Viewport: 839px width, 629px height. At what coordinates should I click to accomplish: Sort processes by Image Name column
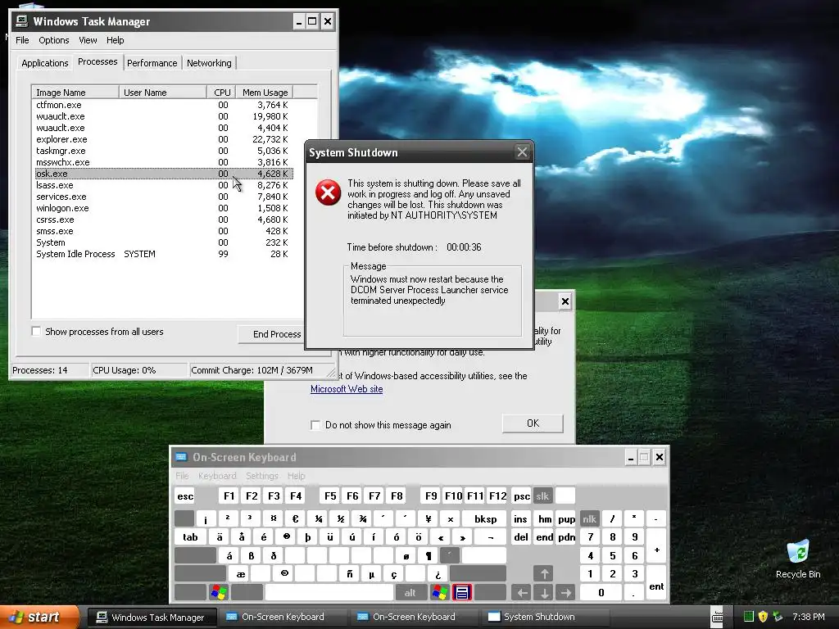pos(75,92)
